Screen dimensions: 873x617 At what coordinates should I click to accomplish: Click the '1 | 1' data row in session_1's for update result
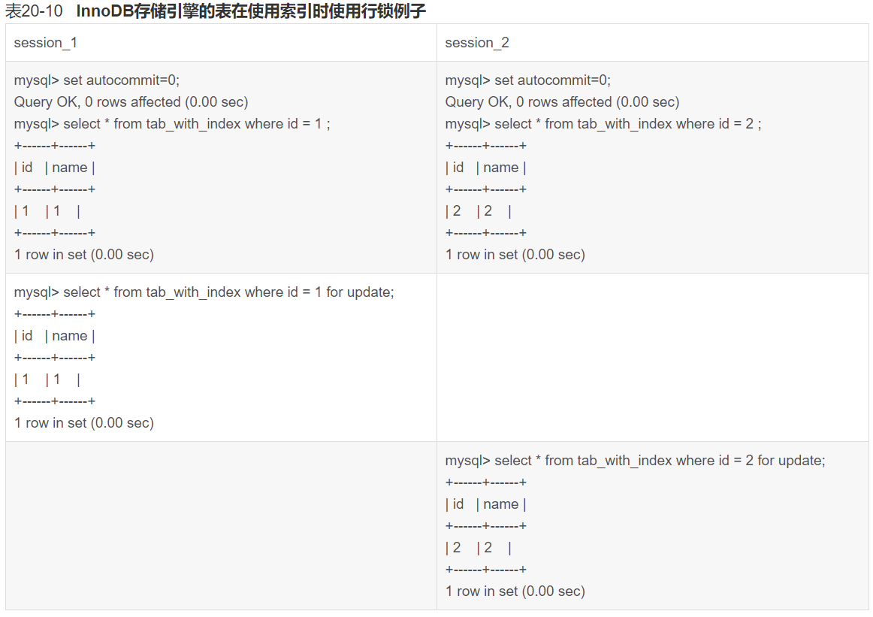click(x=47, y=380)
